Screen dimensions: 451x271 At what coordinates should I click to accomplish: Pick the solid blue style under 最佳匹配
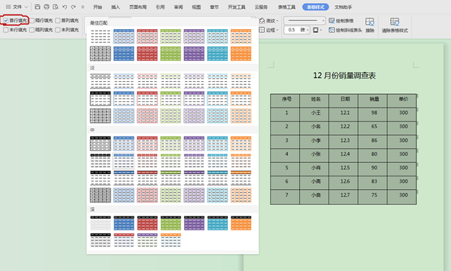coord(124,54)
